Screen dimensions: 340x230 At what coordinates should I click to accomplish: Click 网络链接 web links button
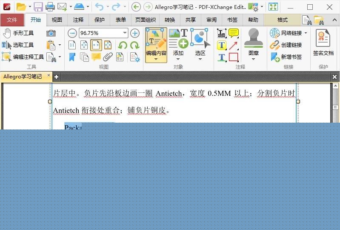[286, 33]
